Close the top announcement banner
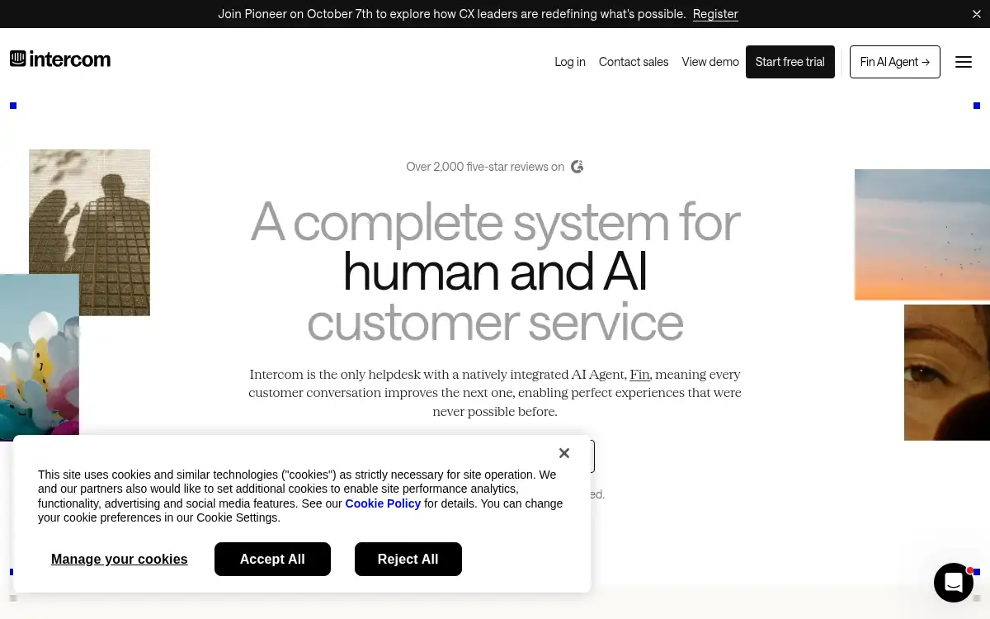 coord(977,14)
